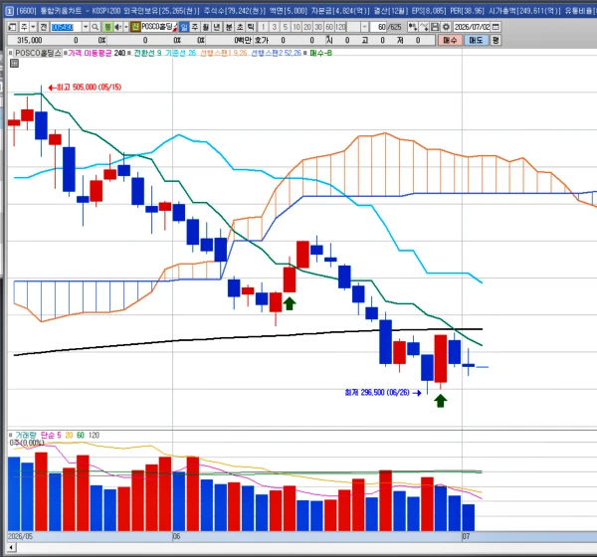The height and width of the screenshot is (557, 597).
Task: Choose the 30 interval button
Action: (x=318, y=27)
